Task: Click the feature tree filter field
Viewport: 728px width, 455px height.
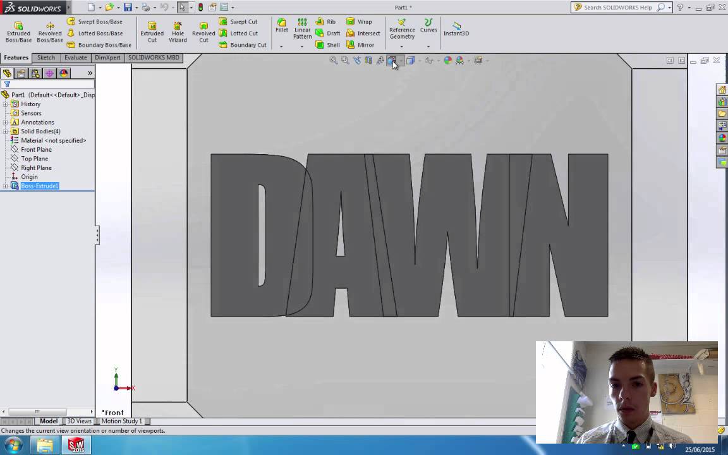Action: [48, 85]
